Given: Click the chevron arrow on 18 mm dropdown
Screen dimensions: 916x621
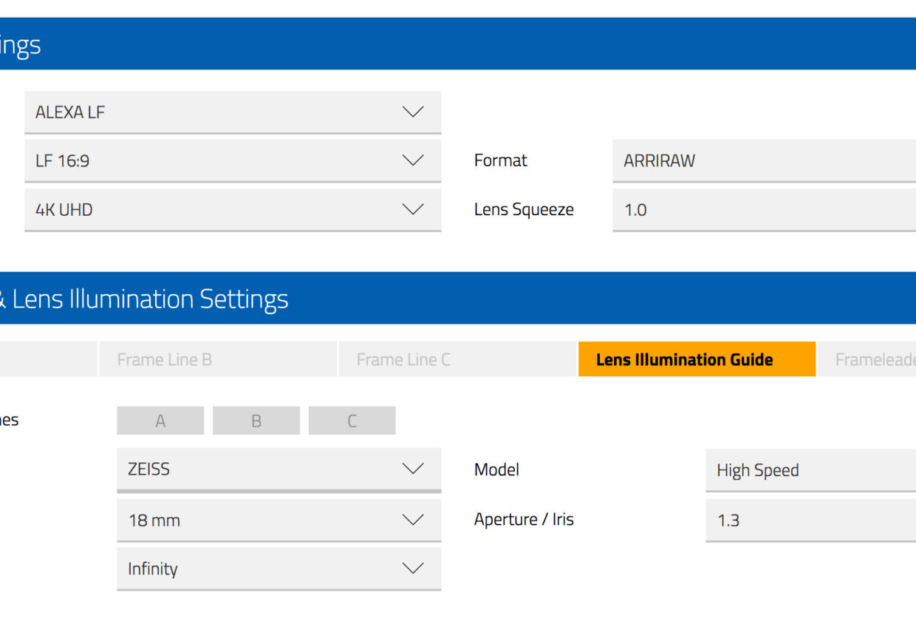Looking at the screenshot, I should click(413, 520).
